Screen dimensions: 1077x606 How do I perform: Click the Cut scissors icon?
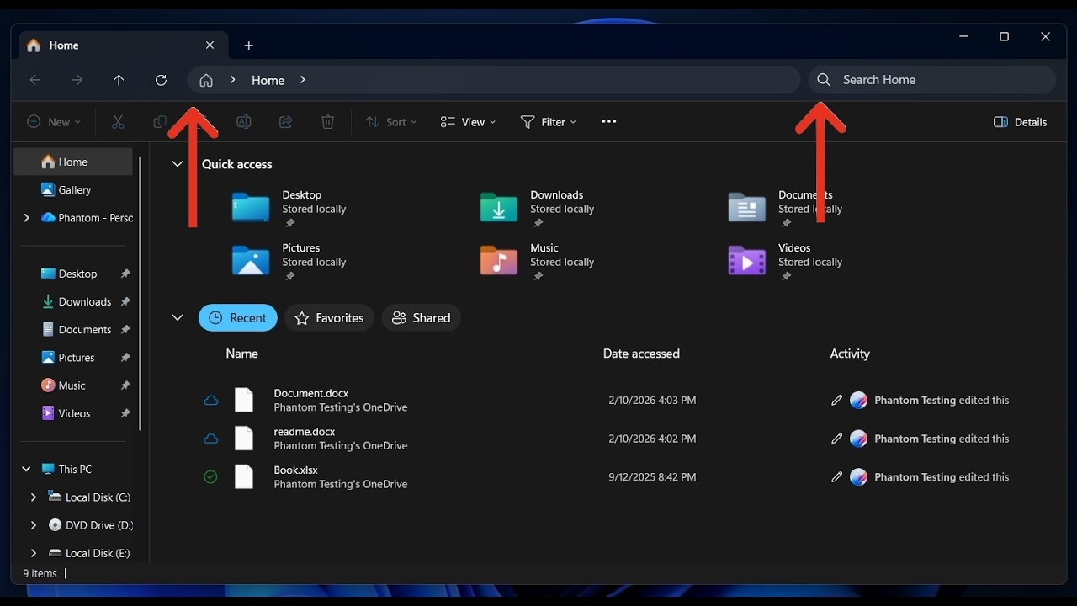coord(118,122)
